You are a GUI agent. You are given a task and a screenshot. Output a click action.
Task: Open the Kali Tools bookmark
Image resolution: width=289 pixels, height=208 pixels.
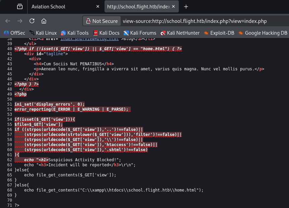75,33
